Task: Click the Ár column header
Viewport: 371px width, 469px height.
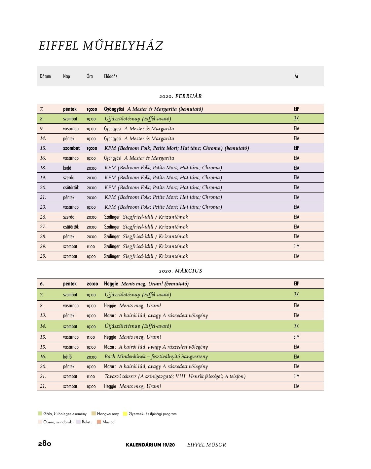Action: coord(296,76)
